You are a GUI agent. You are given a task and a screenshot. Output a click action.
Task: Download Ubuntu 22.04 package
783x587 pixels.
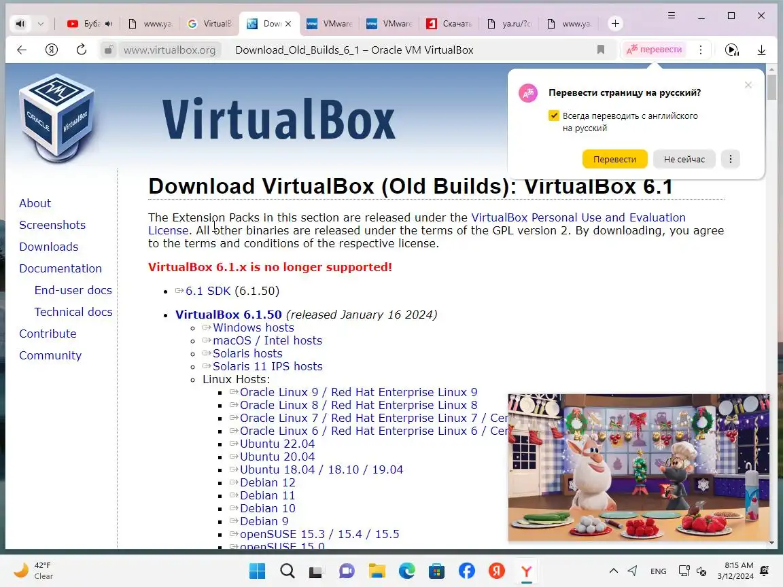coord(277,444)
